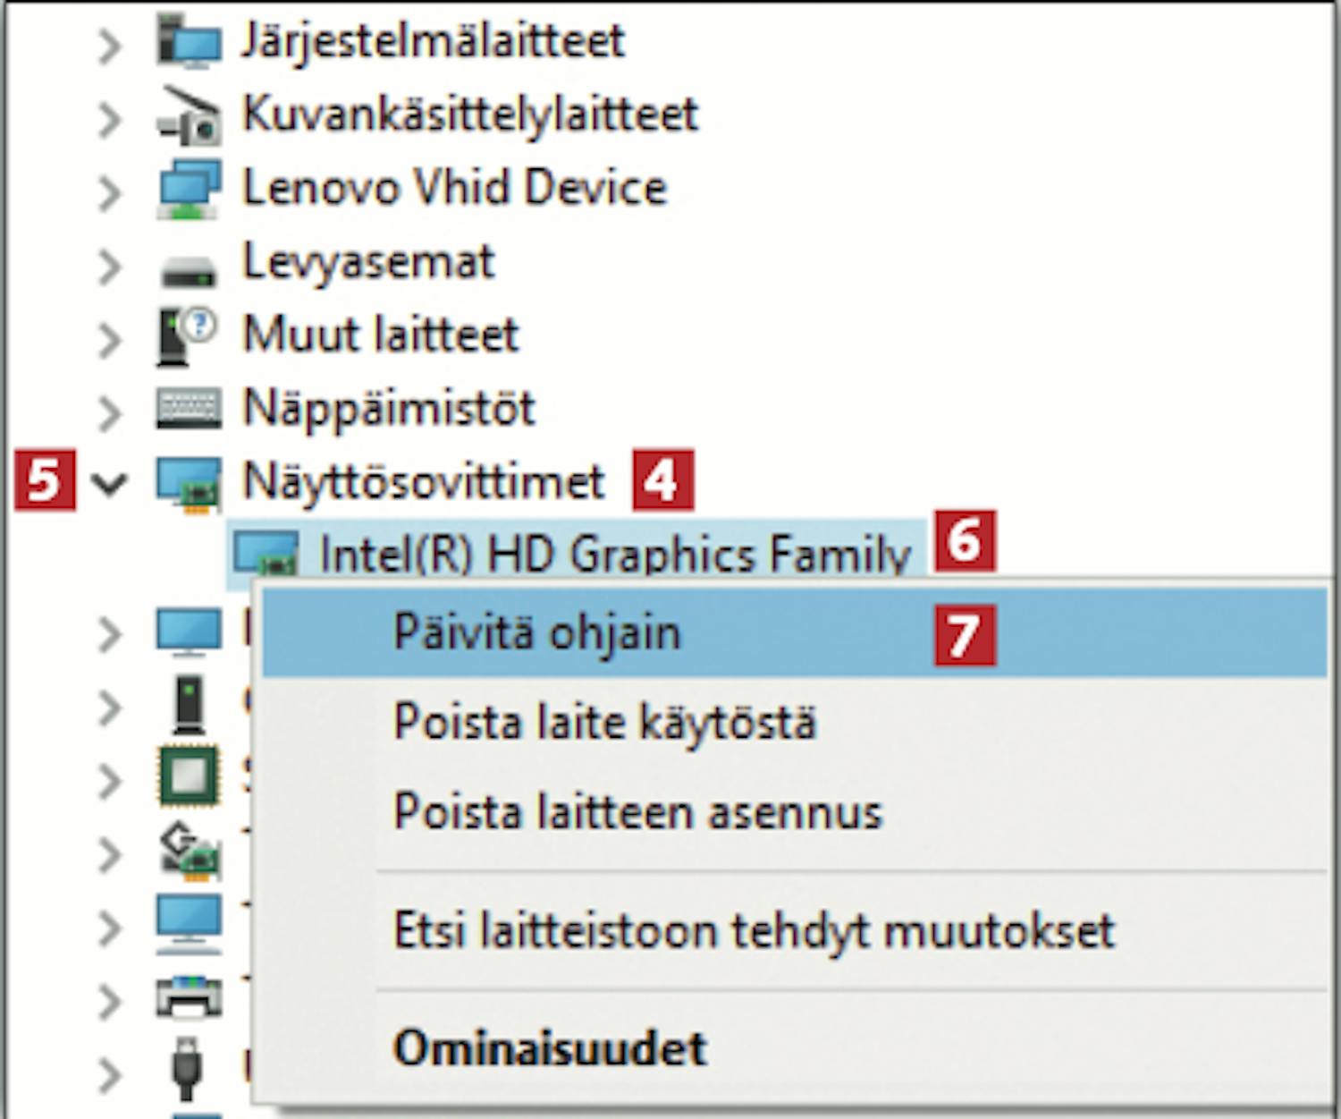
Task: Expand the Järjestelmälaitteet category
Action: coord(109,45)
